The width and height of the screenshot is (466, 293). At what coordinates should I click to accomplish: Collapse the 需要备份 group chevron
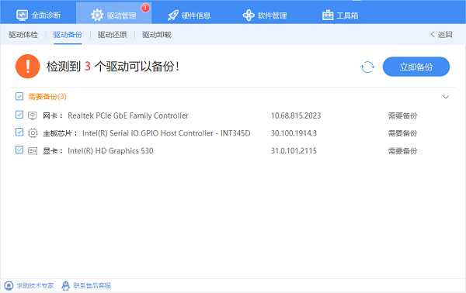click(446, 97)
